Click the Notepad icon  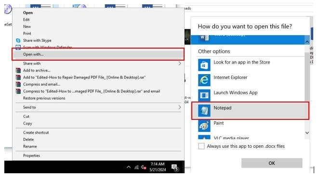[x=204, y=111]
